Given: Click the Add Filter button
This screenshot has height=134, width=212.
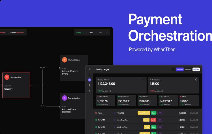Looking at the screenshot, I should tap(196, 70).
